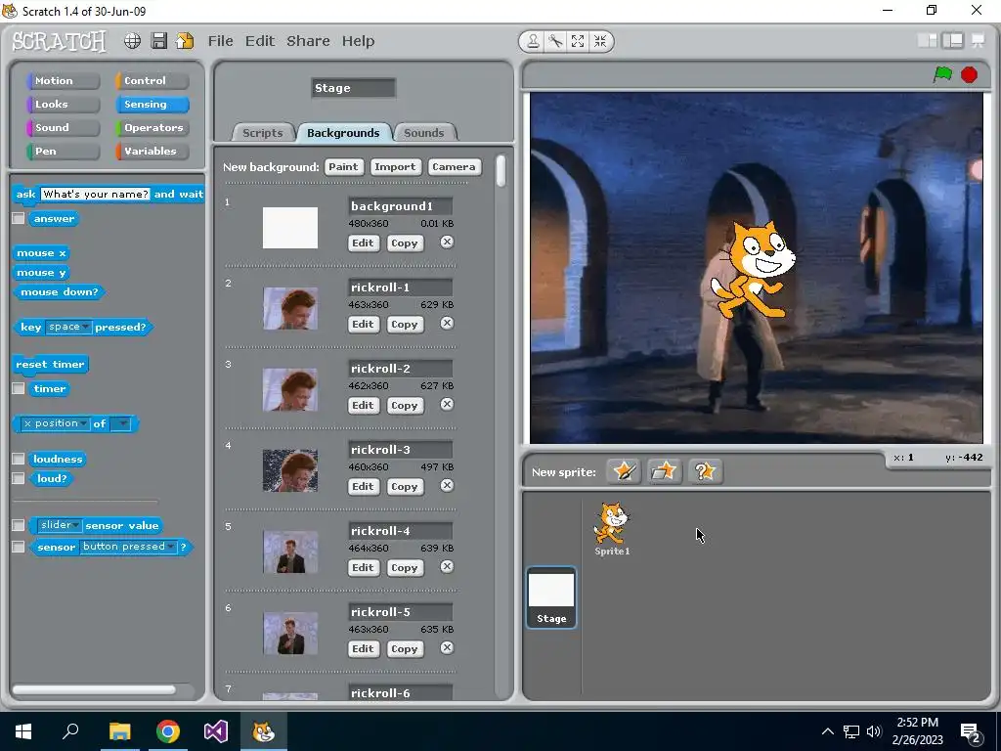The height and width of the screenshot is (751, 1001).
Task: Switch to full stage view mode
Action: [952, 41]
